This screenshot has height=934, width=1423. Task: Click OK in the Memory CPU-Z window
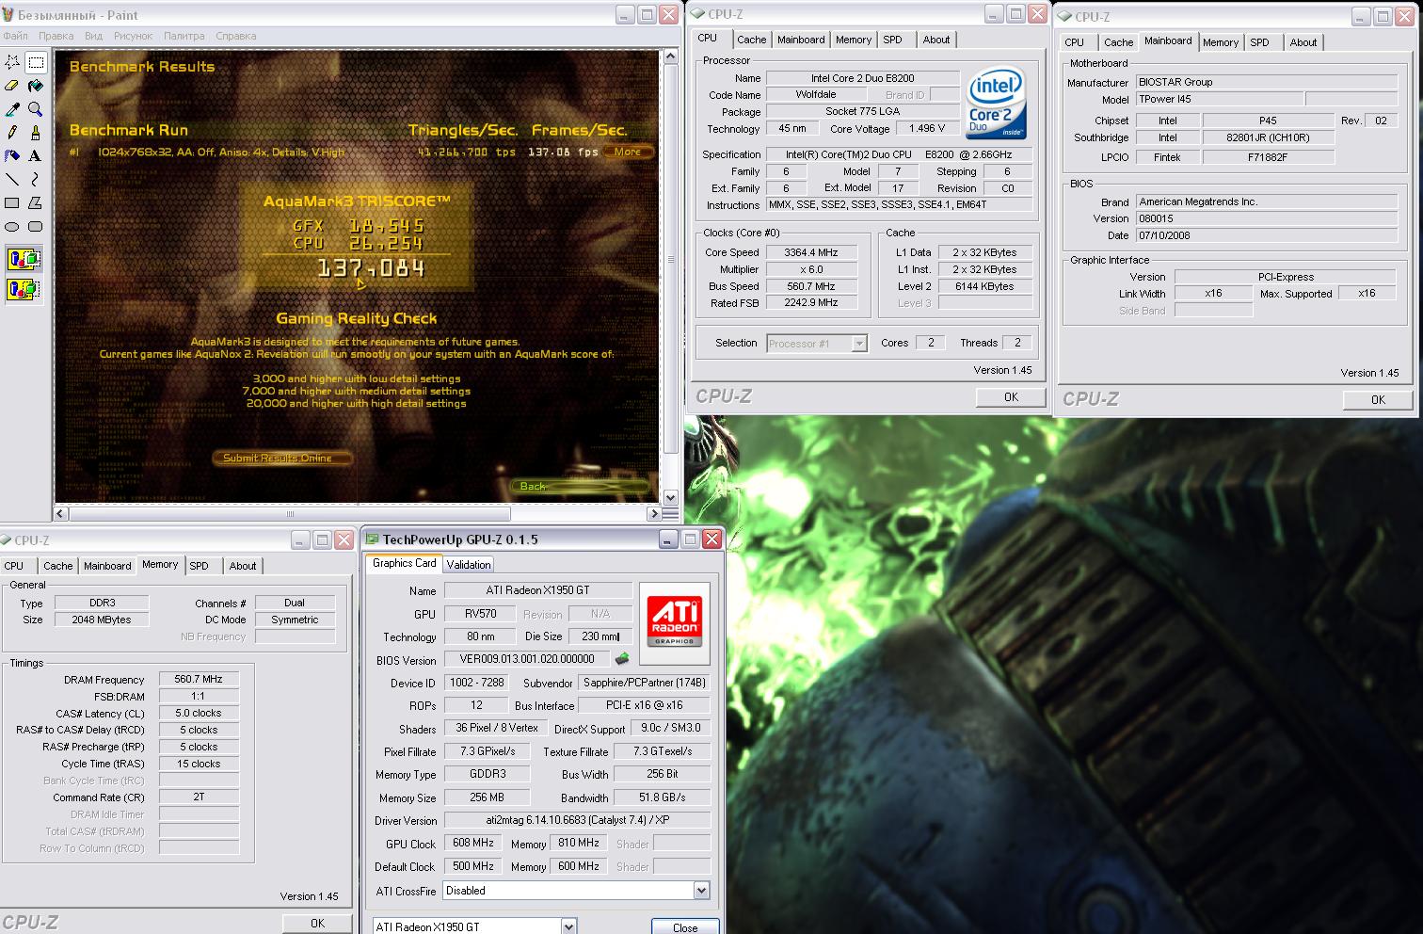coord(317,923)
